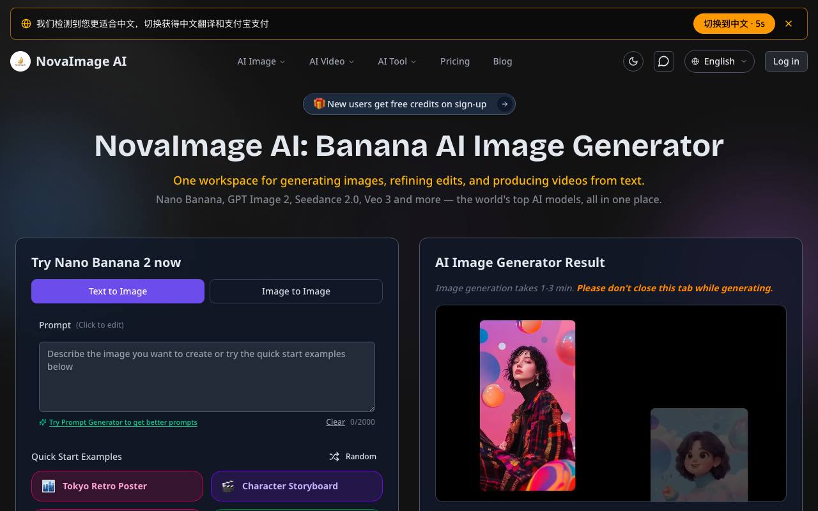818x511 pixels.
Task: Open the Blog page
Action: (x=502, y=61)
